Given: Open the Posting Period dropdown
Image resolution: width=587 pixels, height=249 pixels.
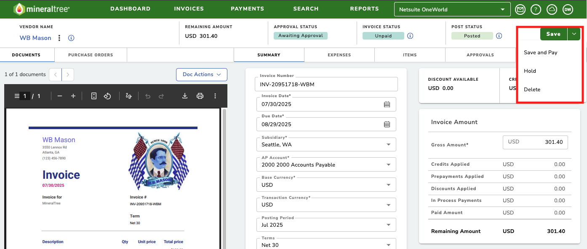Looking at the screenshot, I should [326, 225].
